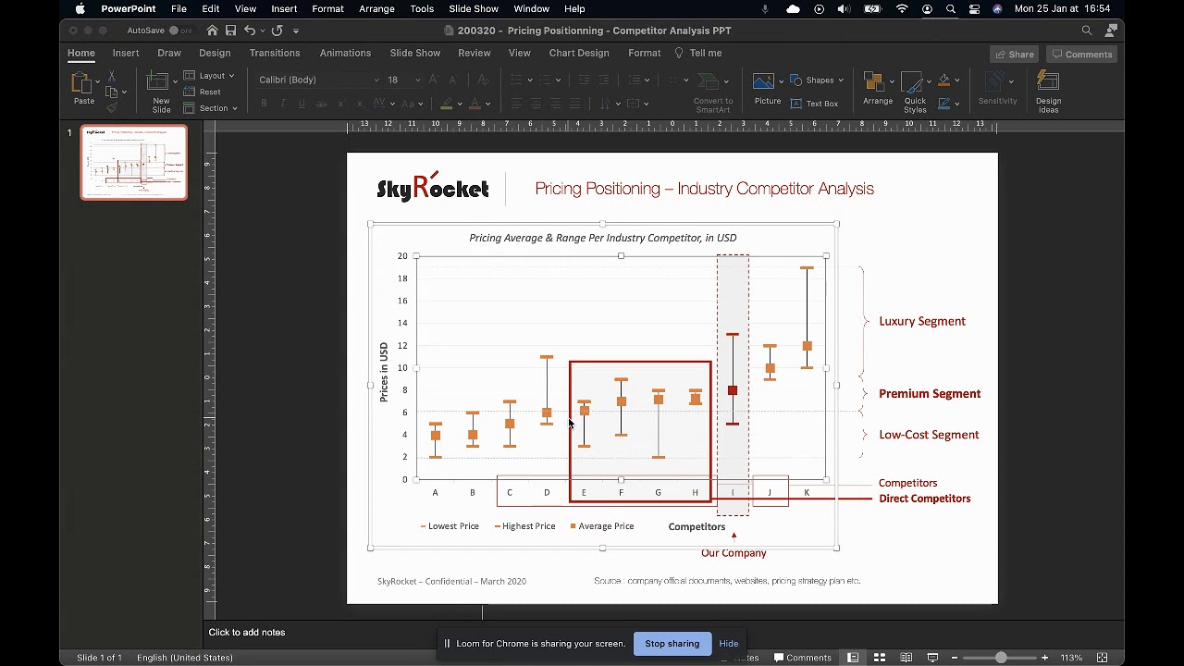
Task: Toggle Strikethrough formatting
Action: point(320,104)
